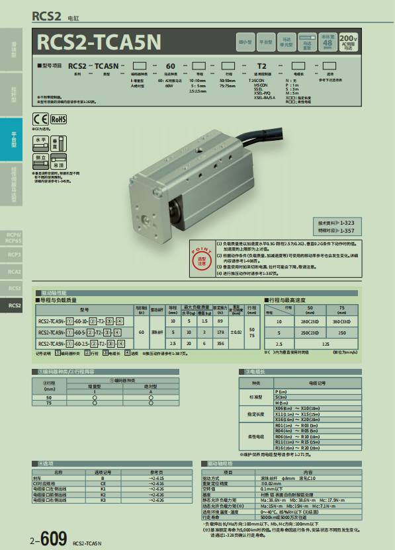Click the 导程与负载质量 heading
The height and width of the screenshot is (550, 395).
56,300
